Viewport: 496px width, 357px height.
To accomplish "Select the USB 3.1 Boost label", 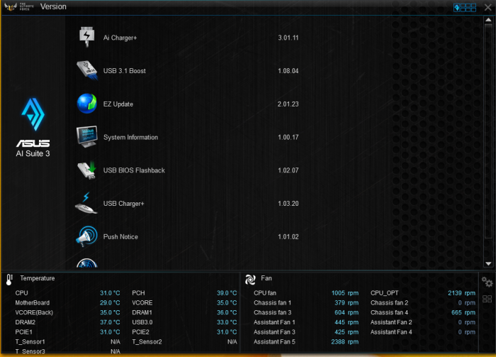I will coord(124,71).
